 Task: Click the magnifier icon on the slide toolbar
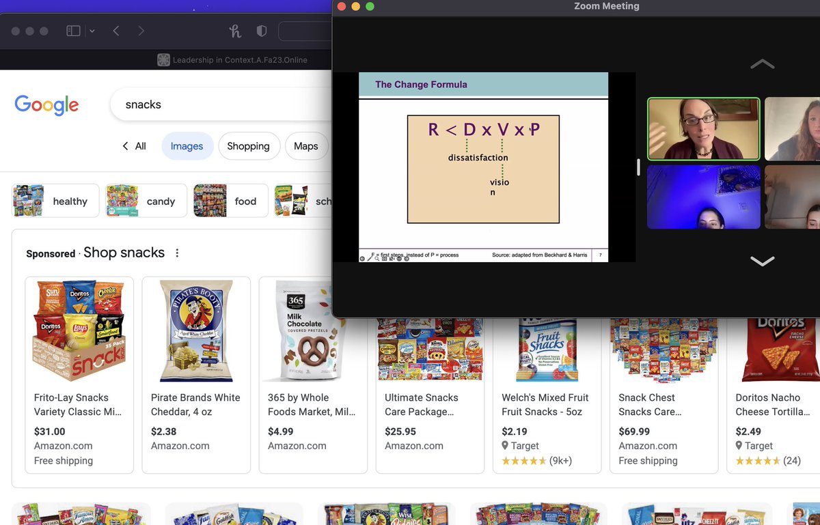click(377, 258)
